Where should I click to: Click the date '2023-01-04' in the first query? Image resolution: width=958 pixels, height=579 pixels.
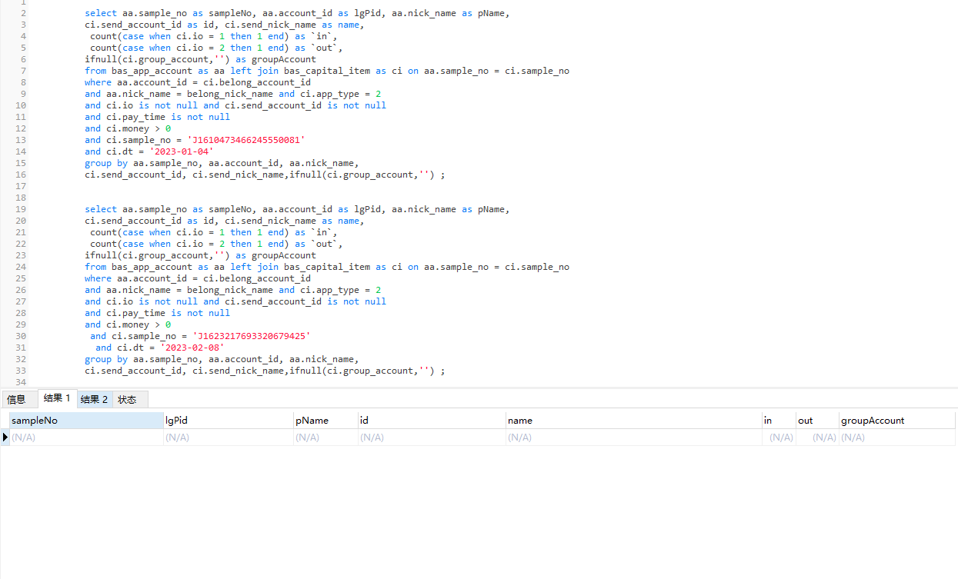[x=181, y=151]
